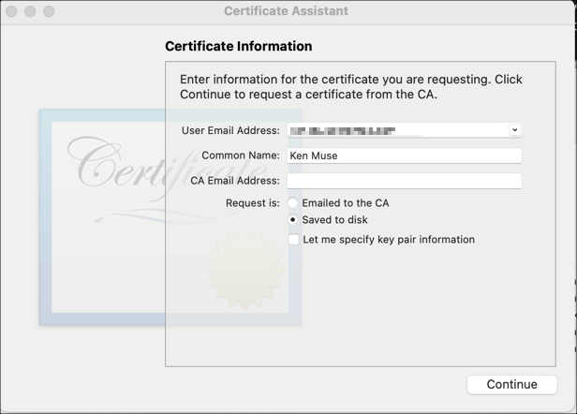Close the Certificate Assistant window
The image size is (577, 414).
[13, 11]
